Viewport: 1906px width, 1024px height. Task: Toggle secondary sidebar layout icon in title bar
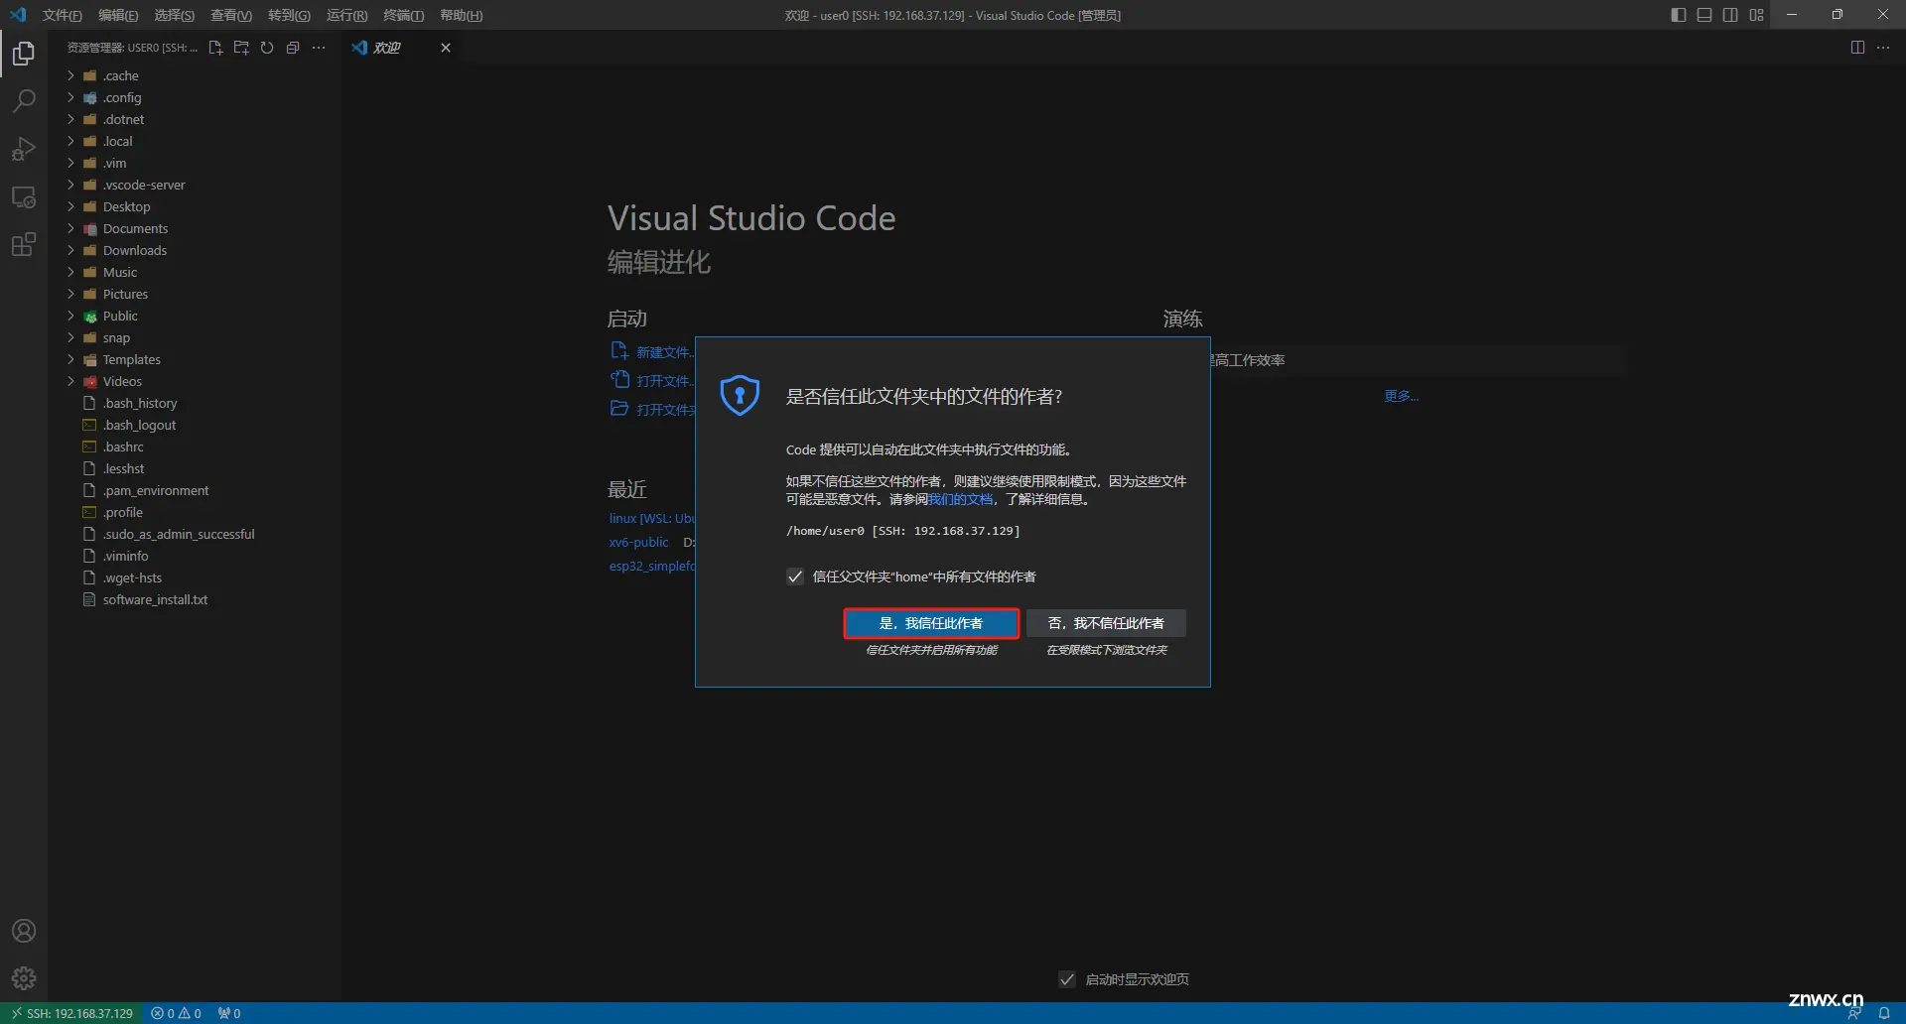[x=1730, y=15]
